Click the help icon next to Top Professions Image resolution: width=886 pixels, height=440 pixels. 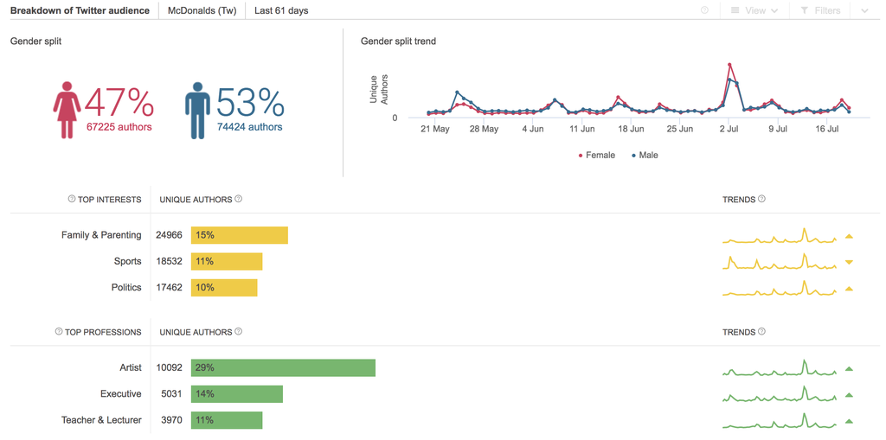[x=59, y=332]
